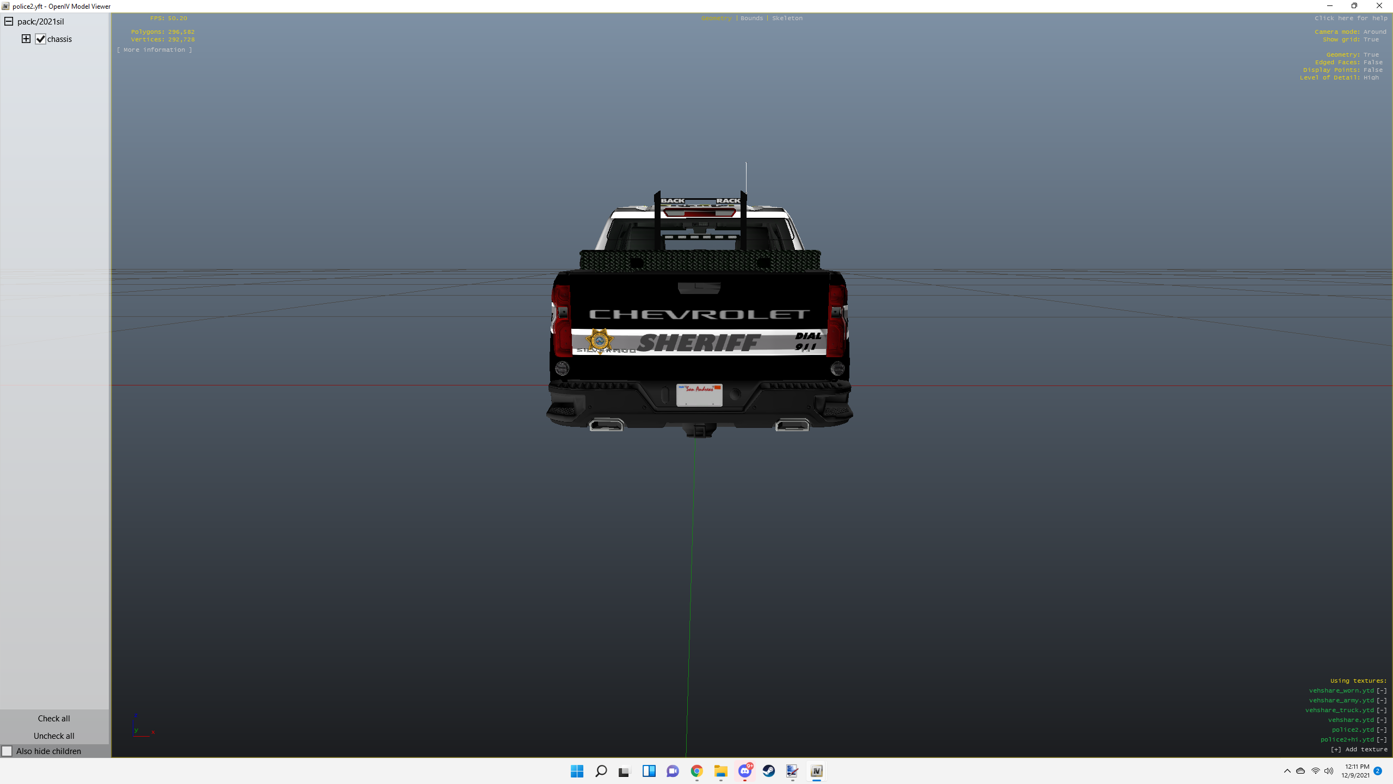This screenshot has width=1393, height=784.
Task: Switch to the Bounds view tab
Action: tap(751, 18)
